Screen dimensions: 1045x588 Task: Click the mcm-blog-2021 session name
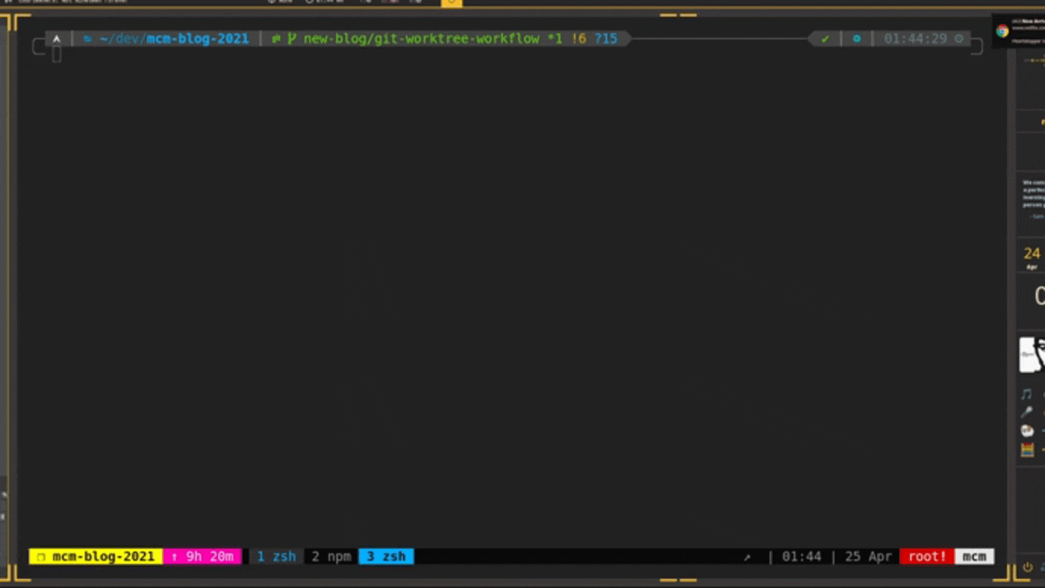click(96, 556)
